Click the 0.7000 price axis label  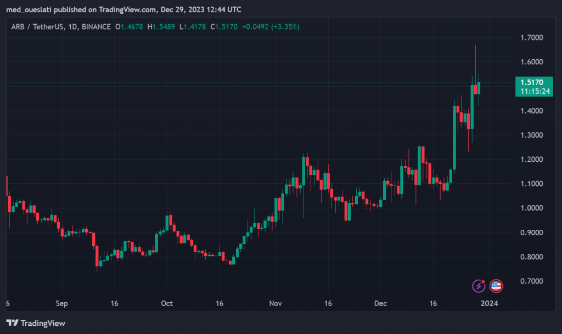point(531,281)
